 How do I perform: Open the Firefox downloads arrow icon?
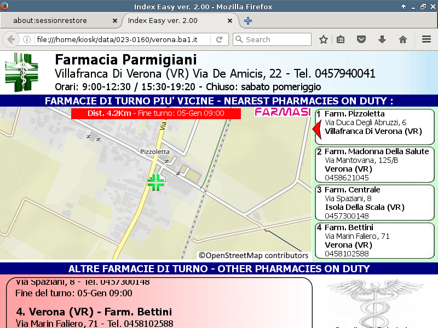(x=382, y=39)
